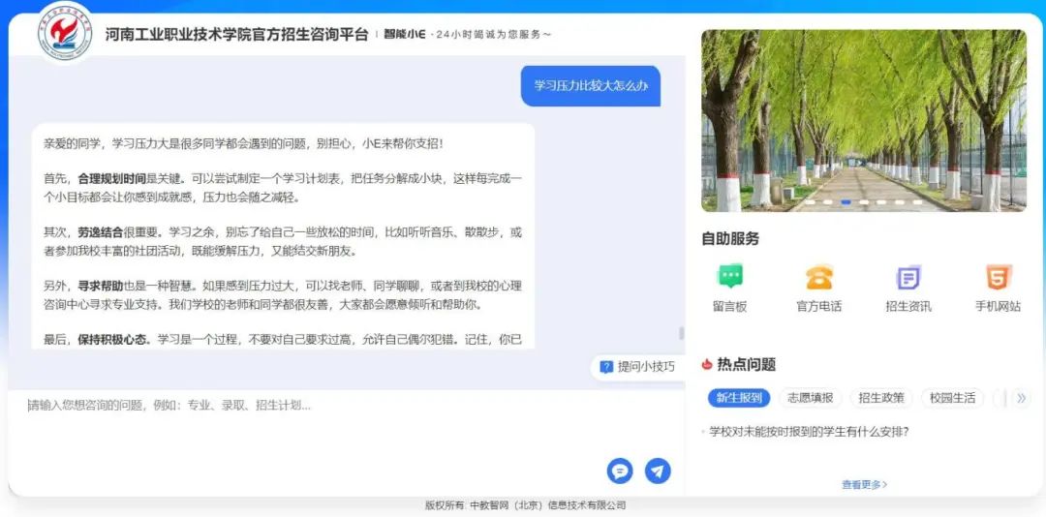The width and height of the screenshot is (1046, 517).
Task: Switch to the 招生政策 tab
Action: [x=881, y=398]
